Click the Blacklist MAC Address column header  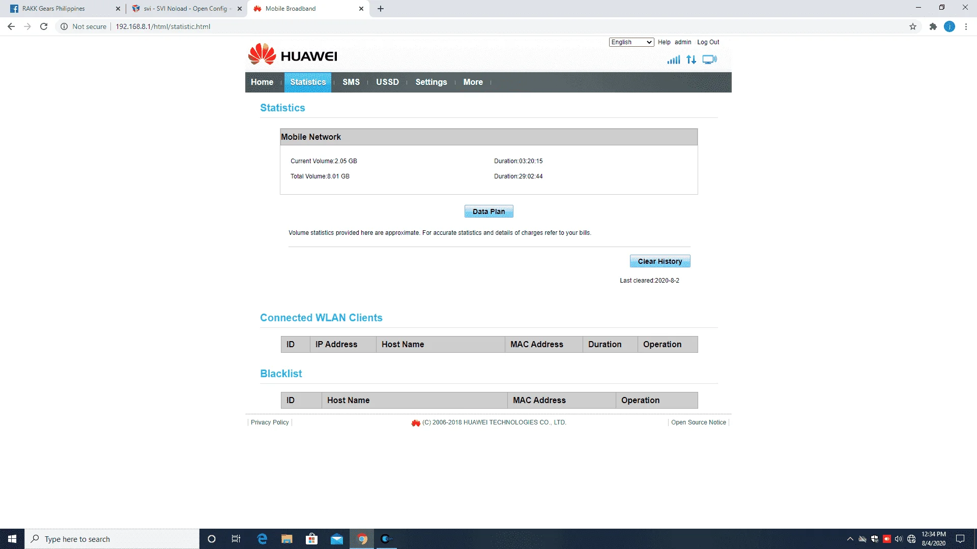pyautogui.click(x=562, y=400)
